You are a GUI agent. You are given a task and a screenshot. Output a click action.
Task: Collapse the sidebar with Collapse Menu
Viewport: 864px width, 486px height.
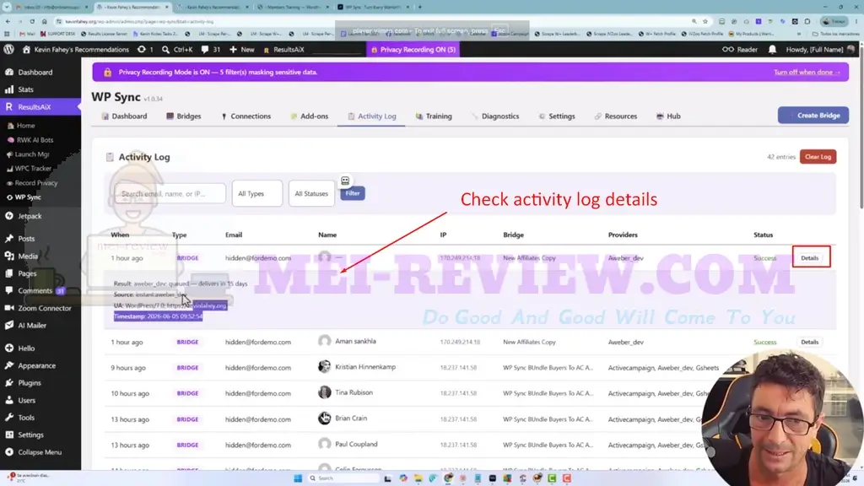40,452
